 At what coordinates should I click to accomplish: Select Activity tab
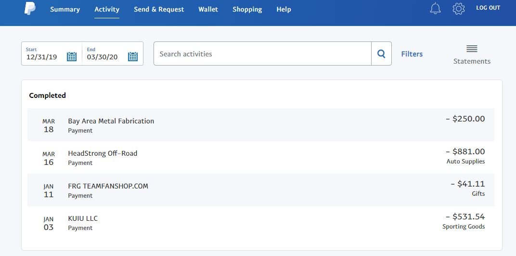coord(107,9)
